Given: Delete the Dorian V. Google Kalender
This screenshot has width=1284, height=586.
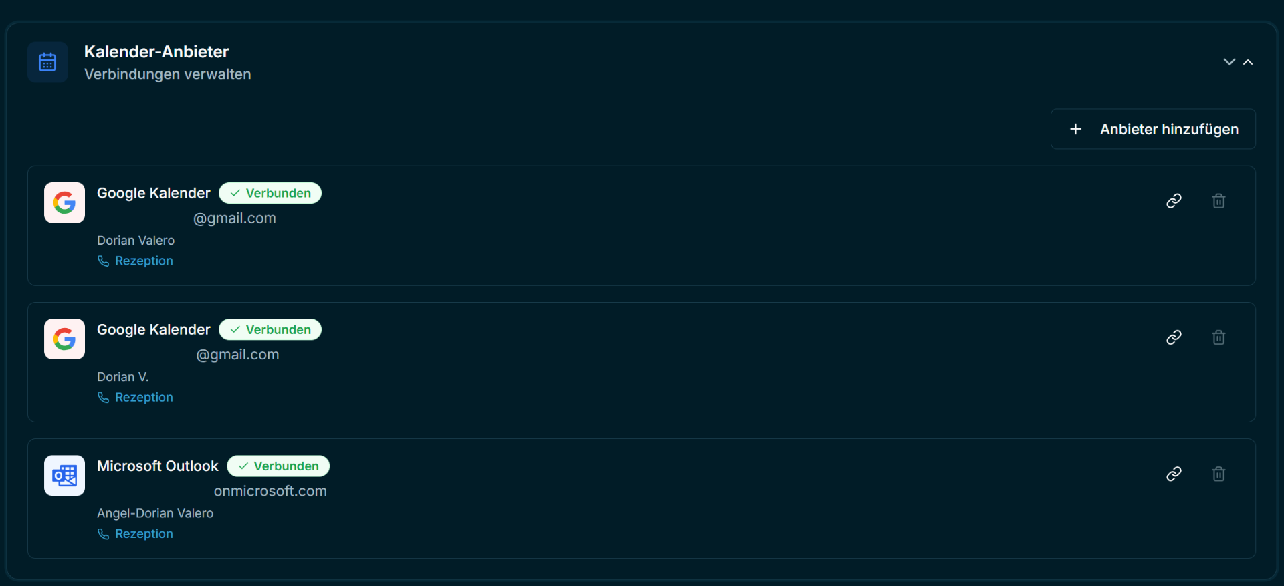Looking at the screenshot, I should (1218, 337).
